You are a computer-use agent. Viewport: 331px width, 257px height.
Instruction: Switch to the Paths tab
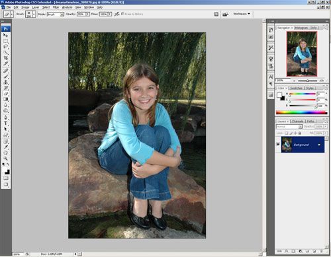click(x=310, y=122)
